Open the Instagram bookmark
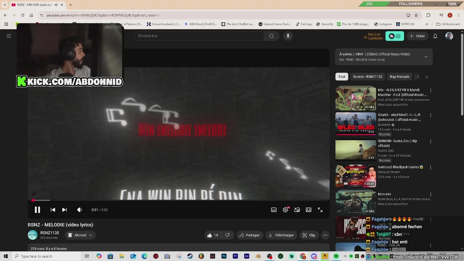Viewport: 464px width, 261px height. [383, 24]
